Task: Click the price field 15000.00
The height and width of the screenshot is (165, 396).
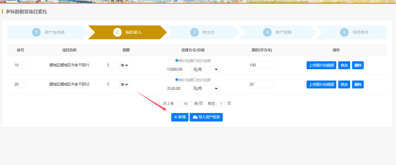Action: click(x=179, y=69)
